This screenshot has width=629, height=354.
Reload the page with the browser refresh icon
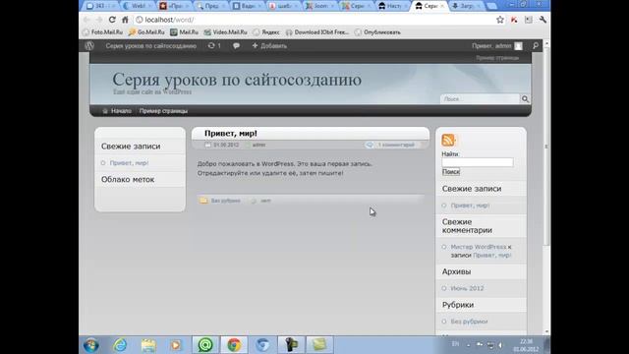click(x=112, y=20)
